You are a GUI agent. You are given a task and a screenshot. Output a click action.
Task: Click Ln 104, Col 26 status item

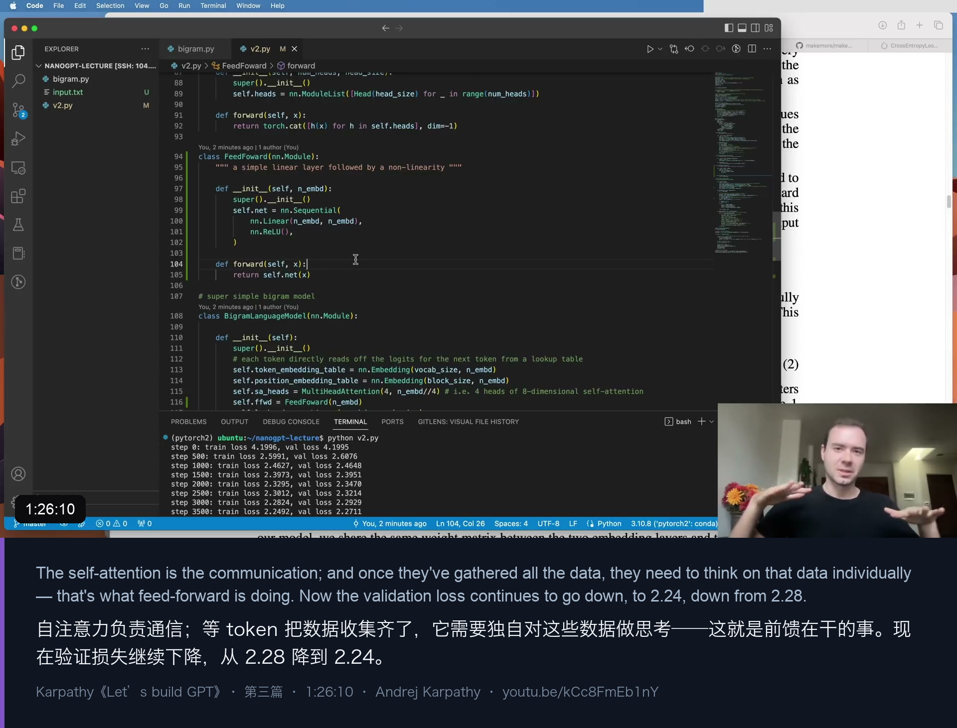coord(460,523)
